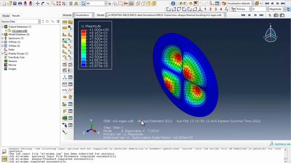Screen dimensions: 291x163
Task: Select Paths in the results tree
Action: 11,50
